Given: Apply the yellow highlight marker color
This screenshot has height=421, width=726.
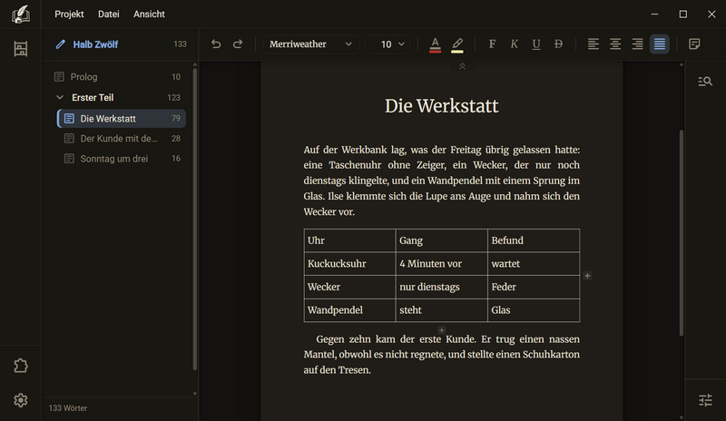Looking at the screenshot, I should click(x=457, y=44).
